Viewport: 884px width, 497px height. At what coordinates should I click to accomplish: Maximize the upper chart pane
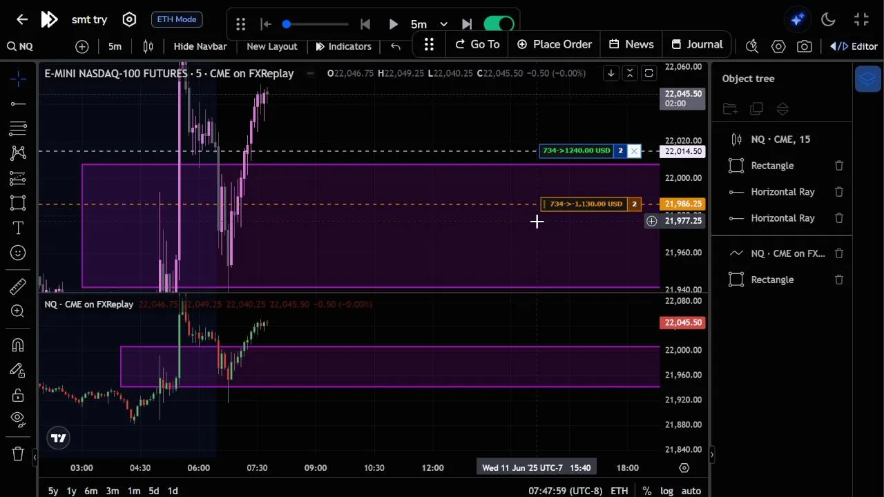[648, 73]
